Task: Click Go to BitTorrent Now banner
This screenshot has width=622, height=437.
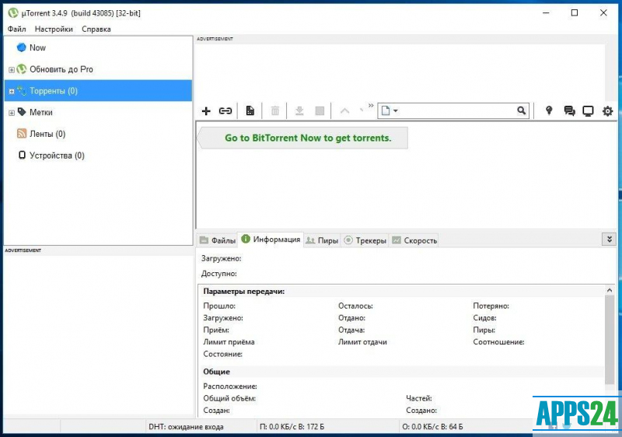Action: point(304,138)
